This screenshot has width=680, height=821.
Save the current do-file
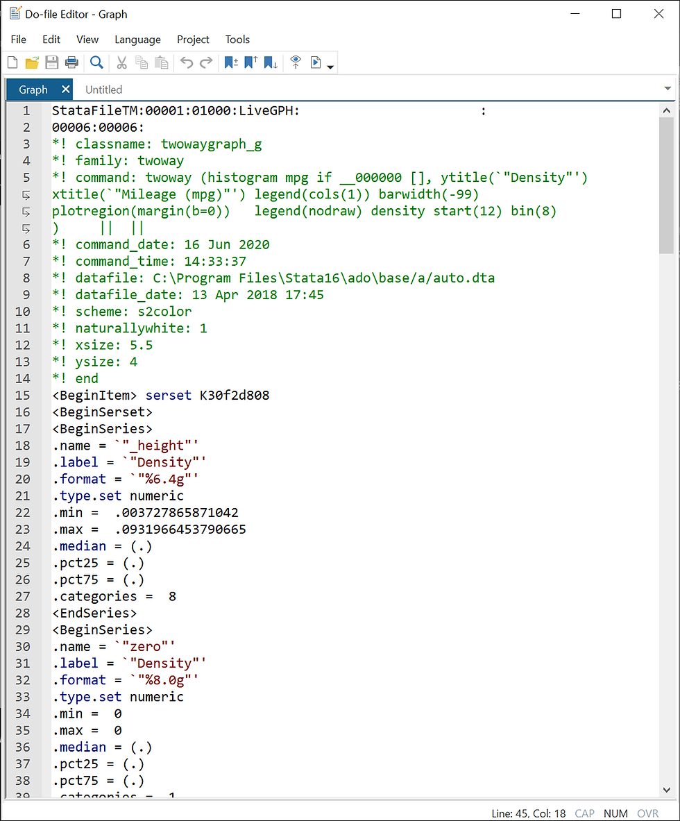click(51, 62)
